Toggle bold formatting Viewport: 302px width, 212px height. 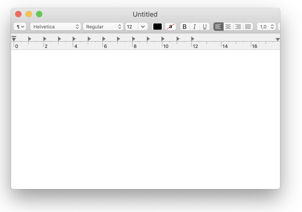tap(185, 27)
